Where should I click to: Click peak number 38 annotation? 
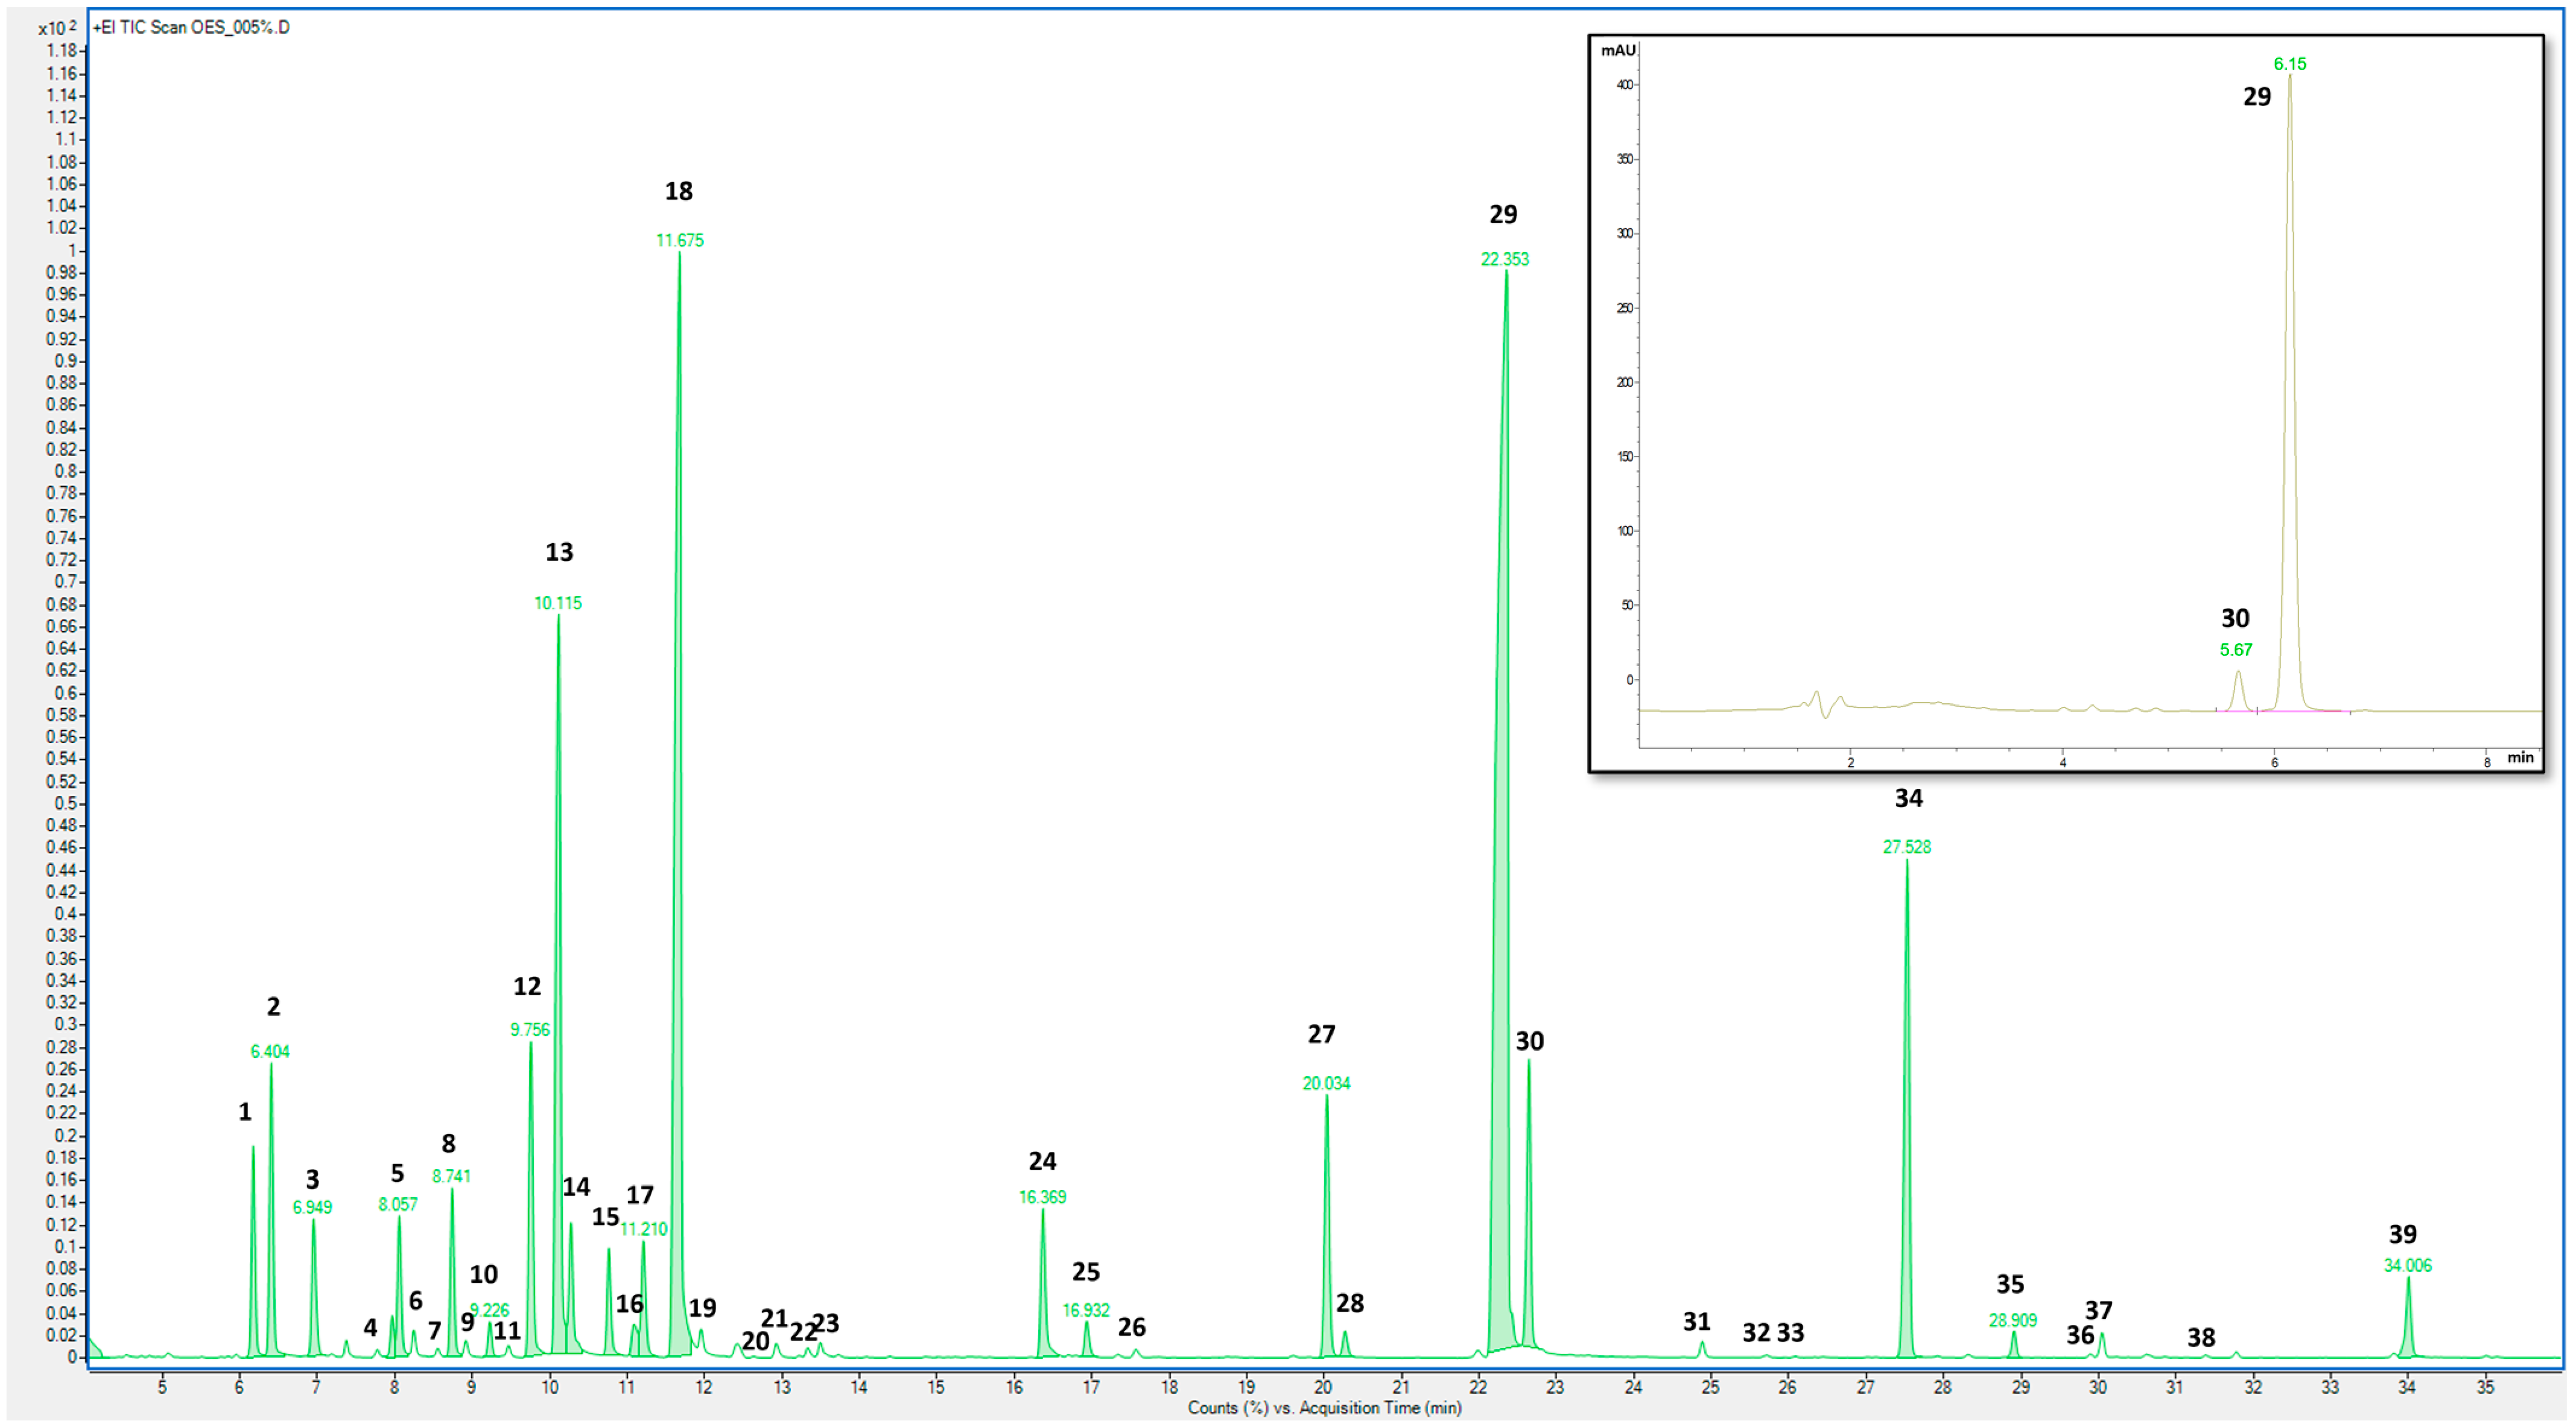(x=2201, y=1337)
